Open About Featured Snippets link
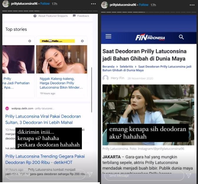Screen dimensions: 198x184 tap(53, 16)
